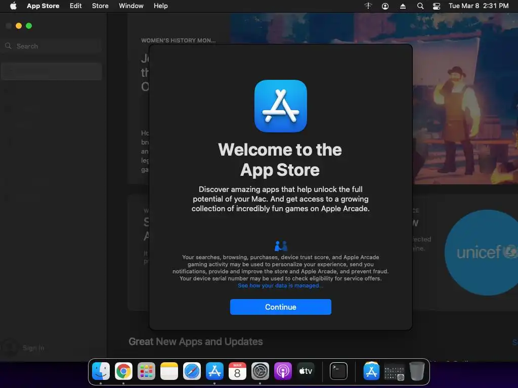
Task: Open the 'See how your data is managed' link
Action: [280, 286]
